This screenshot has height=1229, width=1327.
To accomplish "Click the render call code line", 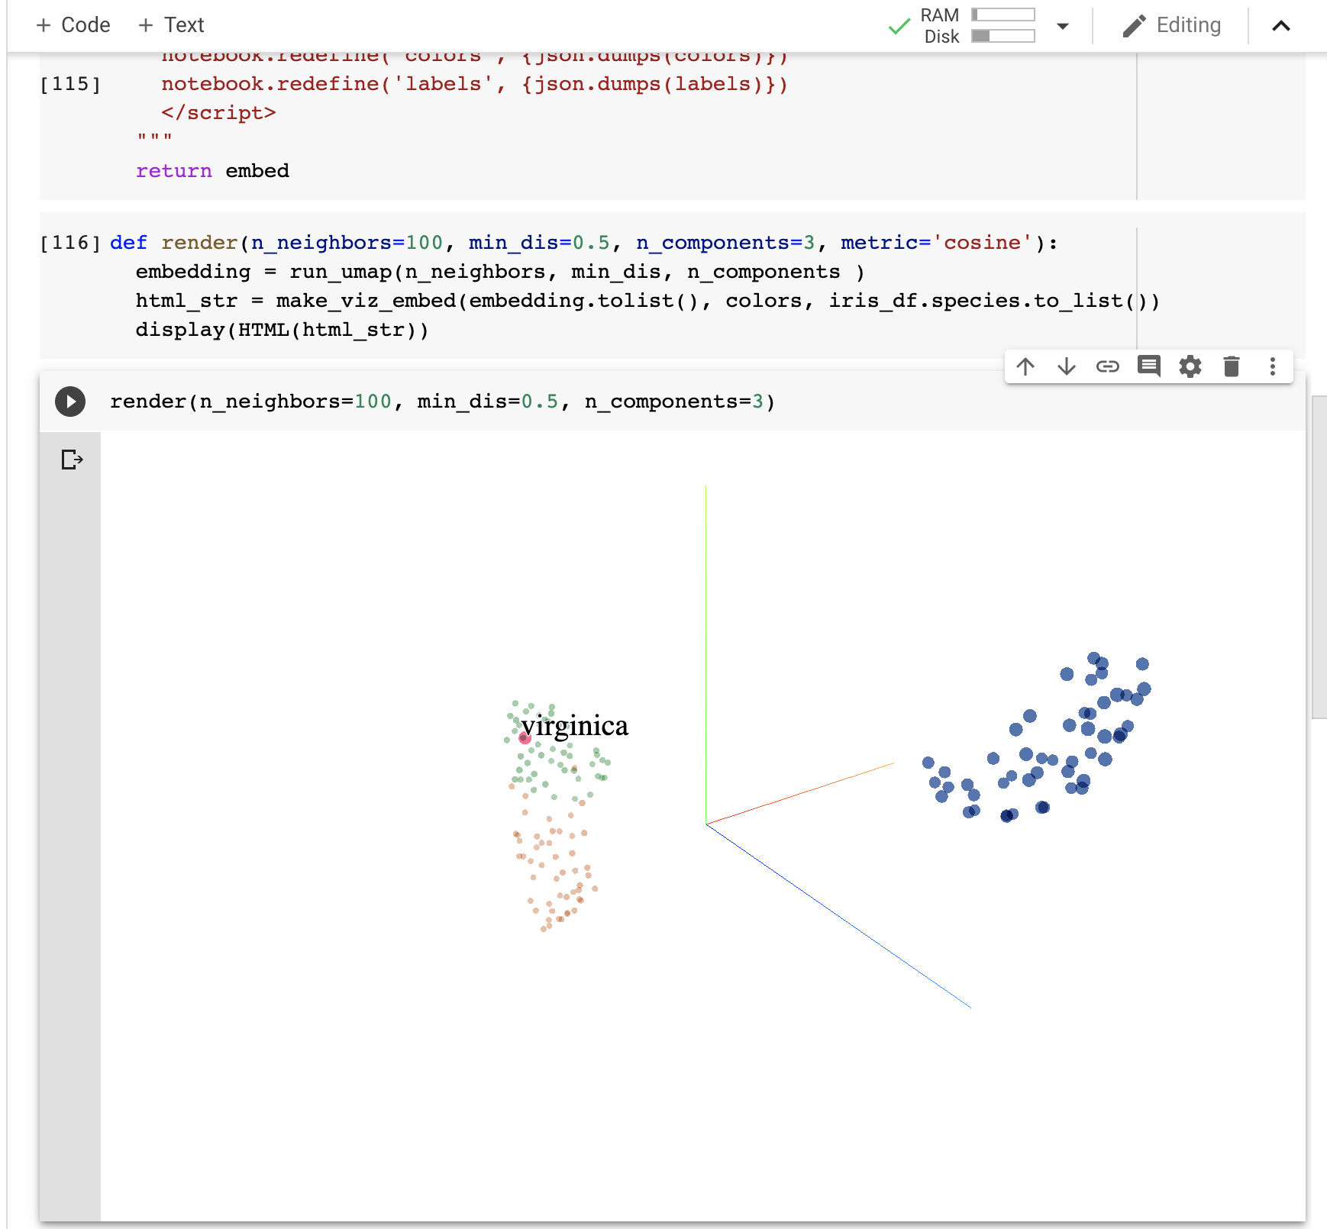I will tap(443, 402).
